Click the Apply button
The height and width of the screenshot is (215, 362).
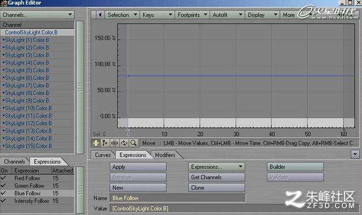[138, 167]
